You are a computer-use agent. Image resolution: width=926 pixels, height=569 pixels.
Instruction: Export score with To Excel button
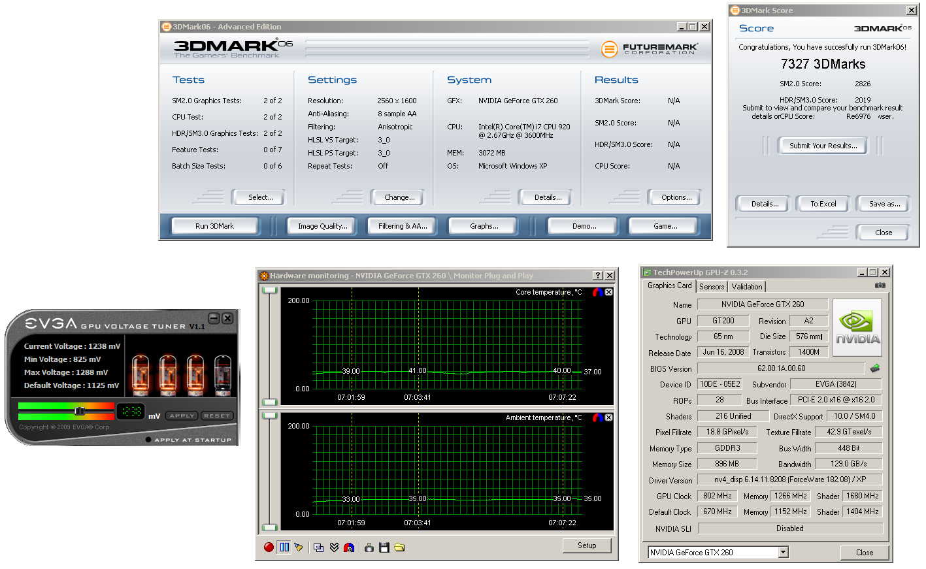tap(823, 204)
